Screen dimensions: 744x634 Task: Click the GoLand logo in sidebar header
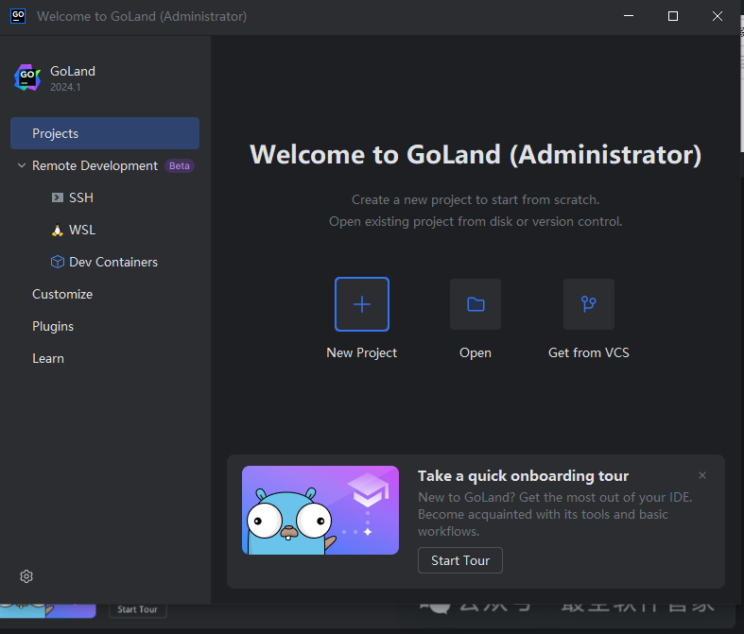[27, 77]
